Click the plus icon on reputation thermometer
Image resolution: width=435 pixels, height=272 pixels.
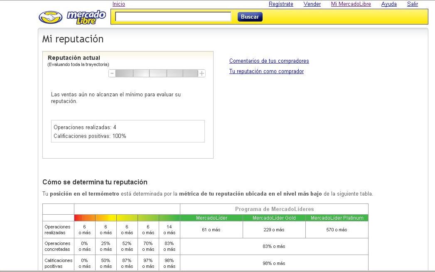(202, 73)
